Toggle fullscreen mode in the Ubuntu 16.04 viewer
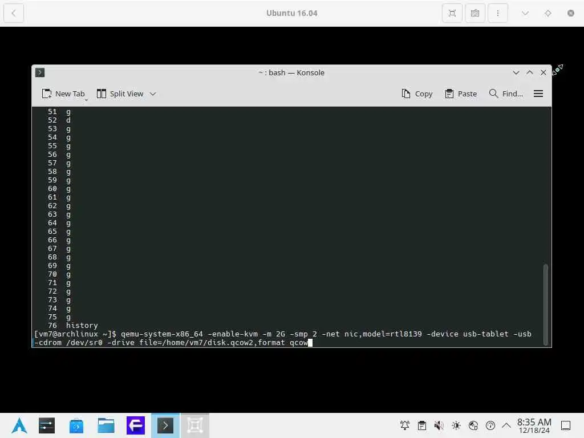Viewport: 584px width, 438px height. coord(452,13)
